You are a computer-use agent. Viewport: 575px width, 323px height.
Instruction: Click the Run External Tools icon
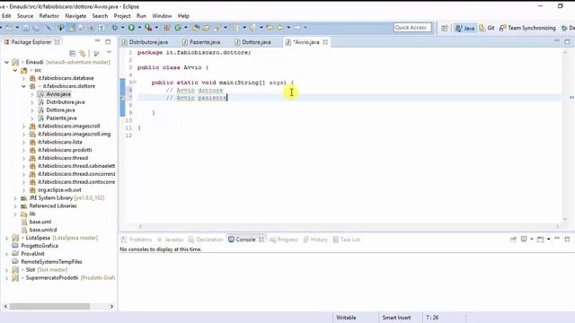(x=148, y=28)
